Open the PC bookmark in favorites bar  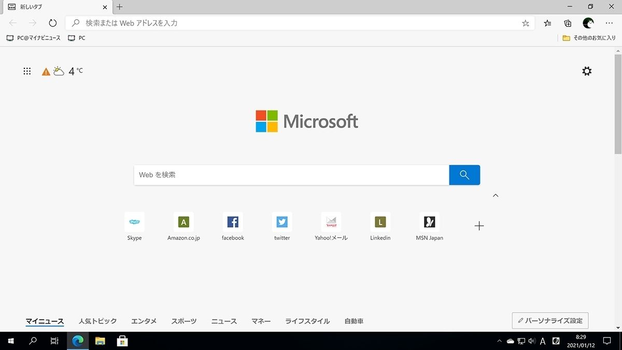click(x=77, y=38)
